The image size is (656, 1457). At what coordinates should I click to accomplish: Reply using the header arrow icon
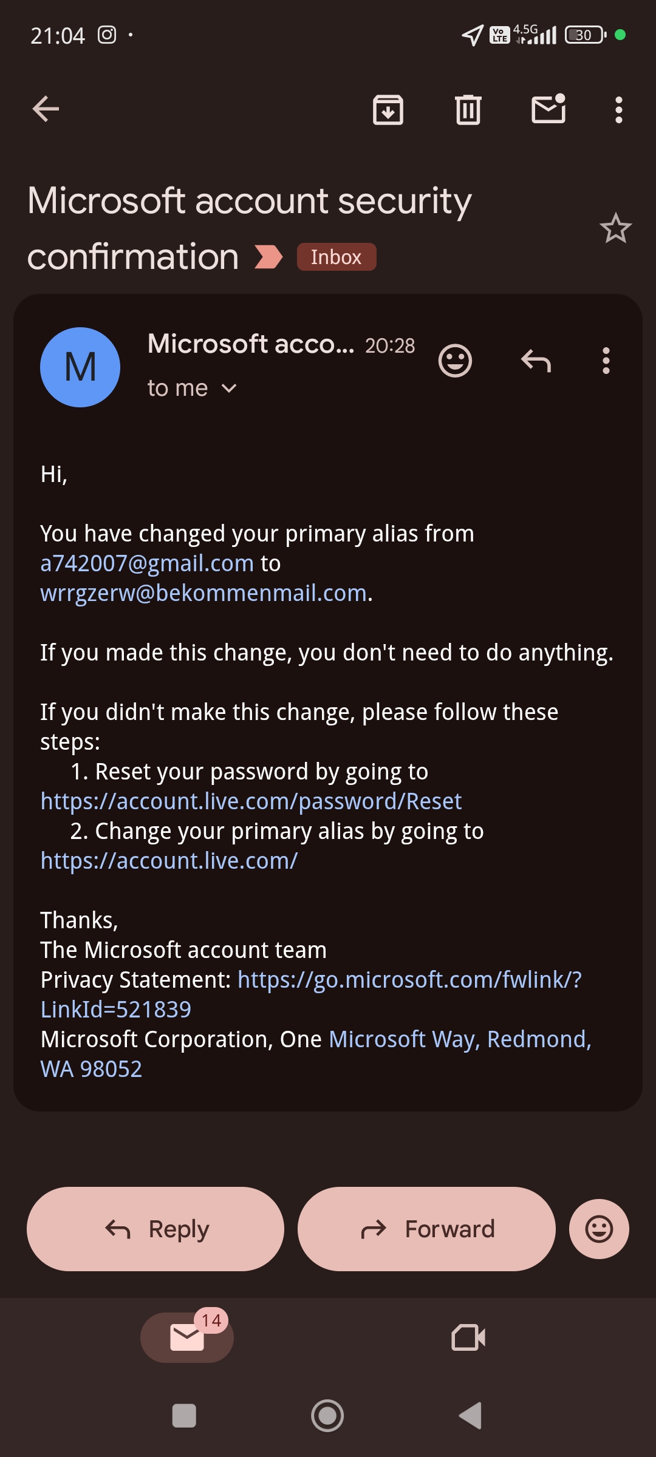coord(536,361)
